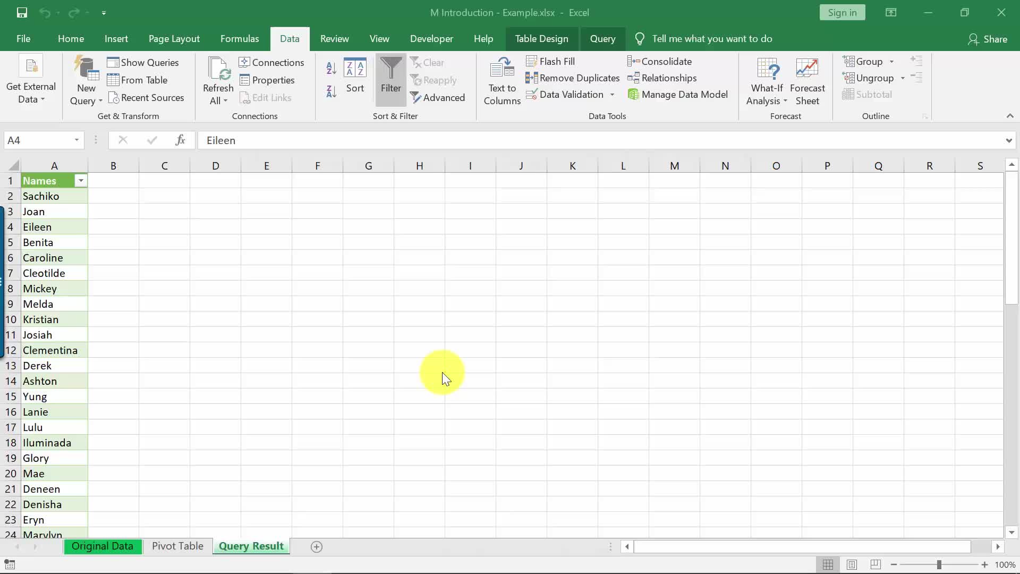Click the Save icon in the title bar
This screenshot has width=1020, height=574.
(22, 13)
